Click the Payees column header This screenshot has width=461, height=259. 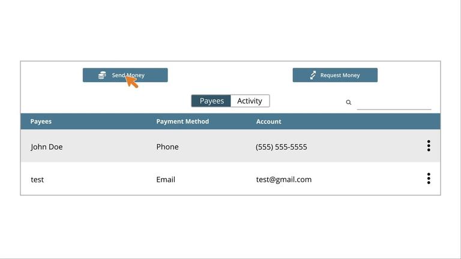(41, 121)
